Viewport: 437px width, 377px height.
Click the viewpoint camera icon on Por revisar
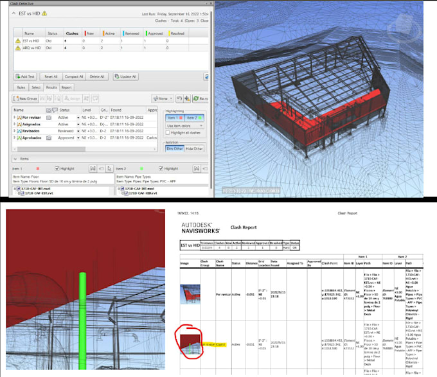pyautogui.click(x=49, y=118)
